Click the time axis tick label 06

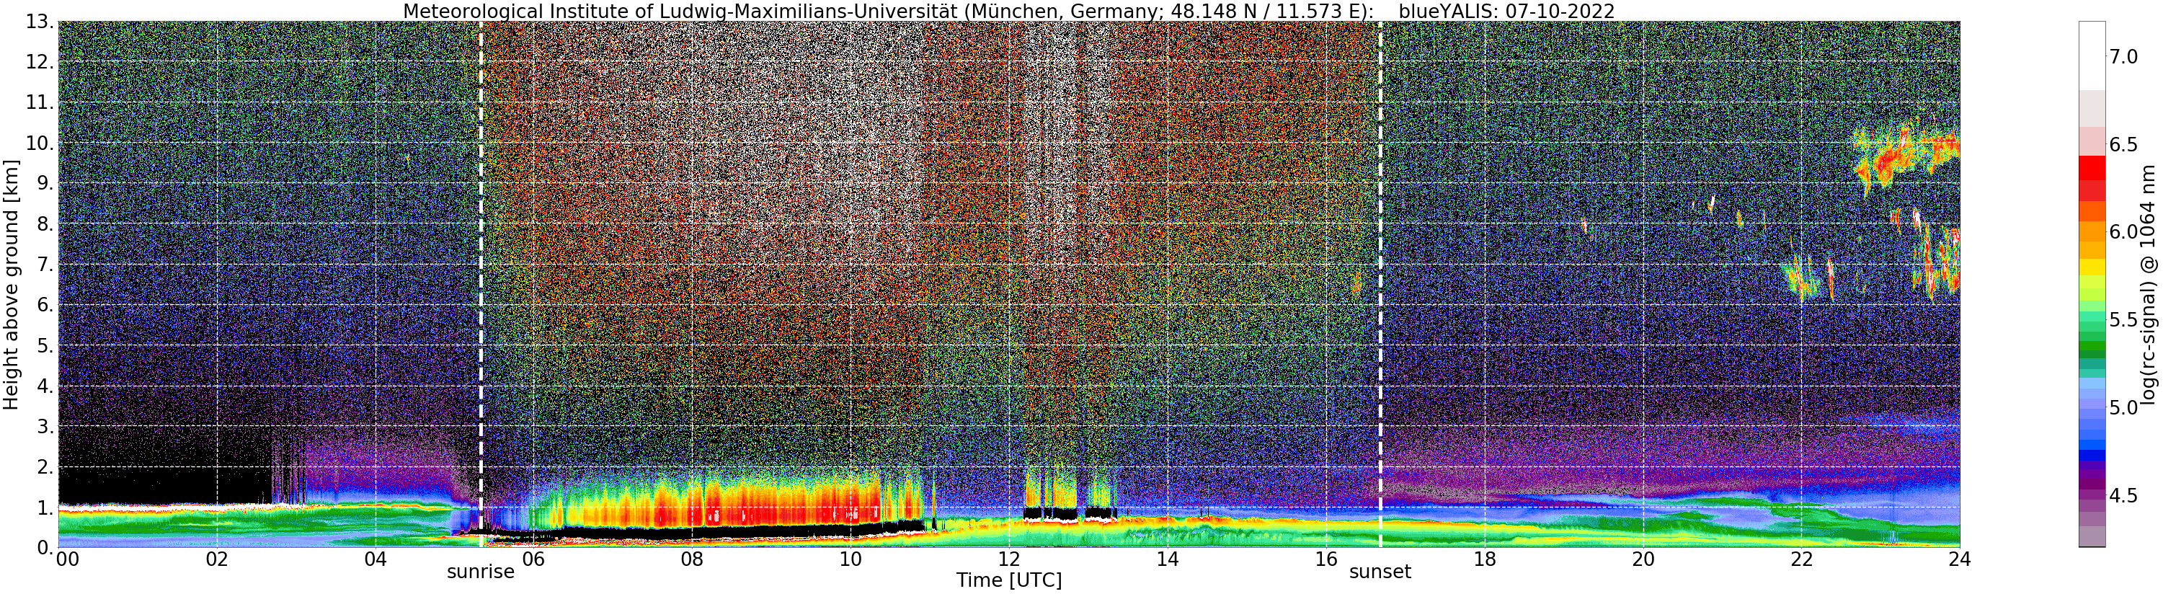click(534, 559)
